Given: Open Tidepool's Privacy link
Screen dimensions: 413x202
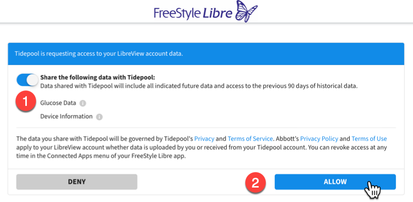Looking at the screenshot, I should click(204, 138).
